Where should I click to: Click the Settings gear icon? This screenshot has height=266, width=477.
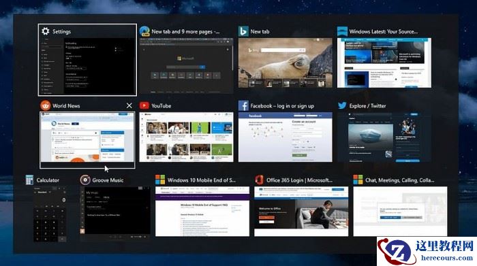[46, 31]
